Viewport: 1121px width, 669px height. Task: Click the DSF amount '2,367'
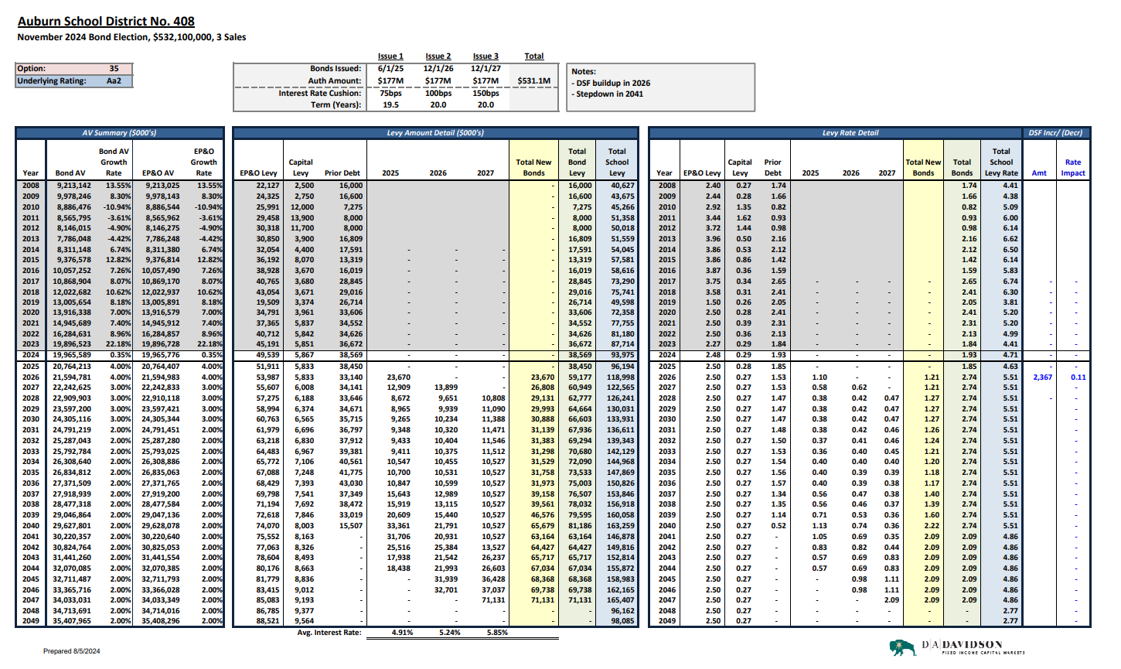click(1042, 377)
